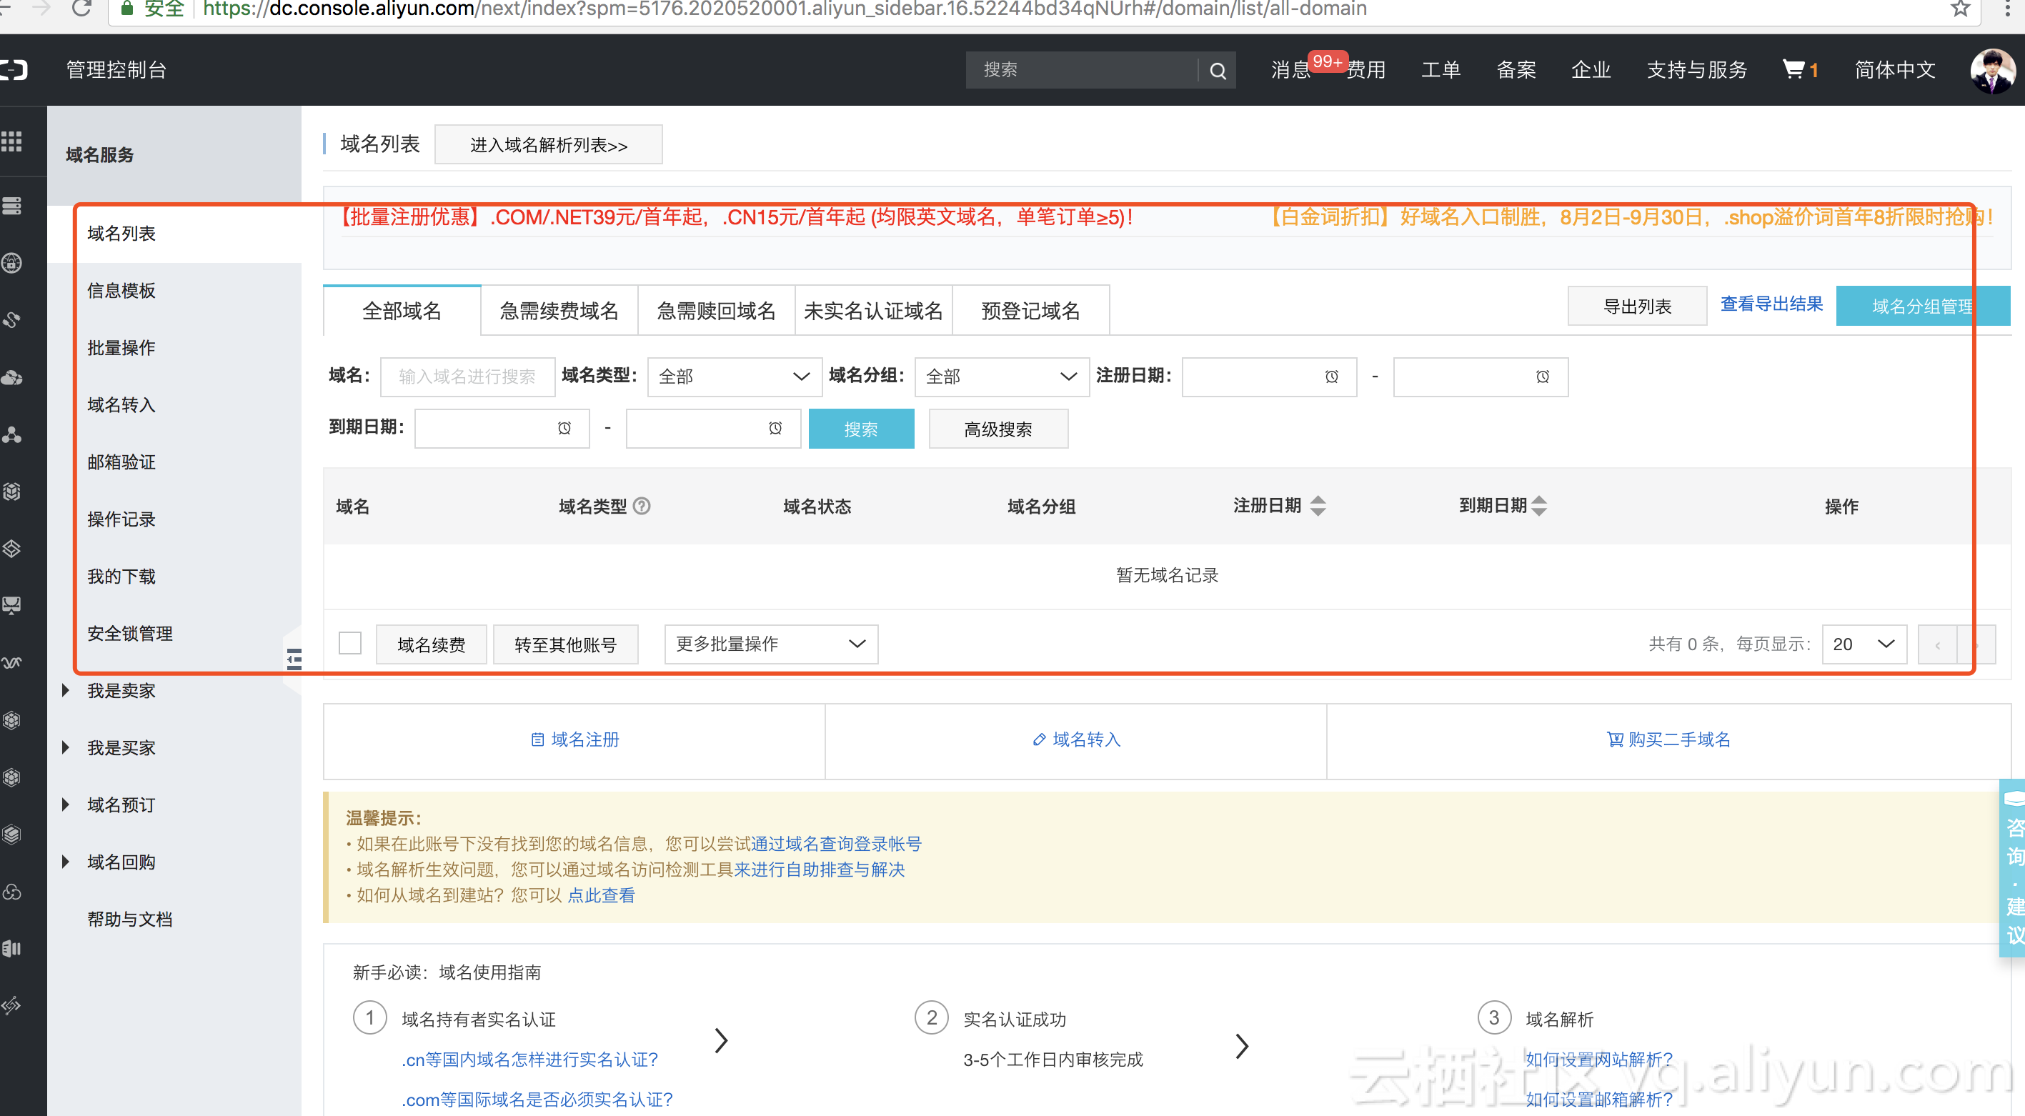The height and width of the screenshot is (1116, 2025).
Task: Expand the 域名预订 menu
Action: coord(121,804)
